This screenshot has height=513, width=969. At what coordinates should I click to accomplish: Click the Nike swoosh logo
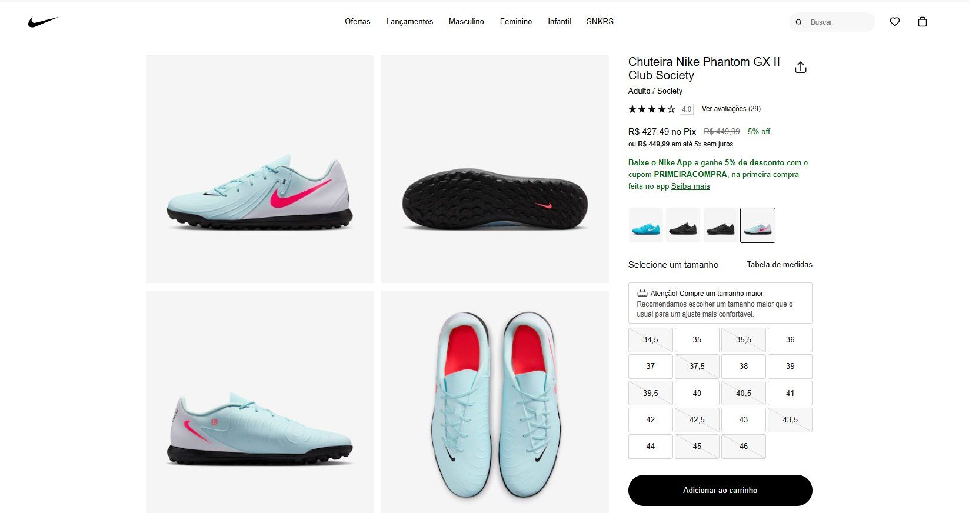[43, 22]
